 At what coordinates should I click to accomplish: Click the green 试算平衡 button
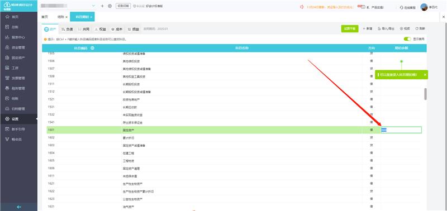(x=350, y=29)
